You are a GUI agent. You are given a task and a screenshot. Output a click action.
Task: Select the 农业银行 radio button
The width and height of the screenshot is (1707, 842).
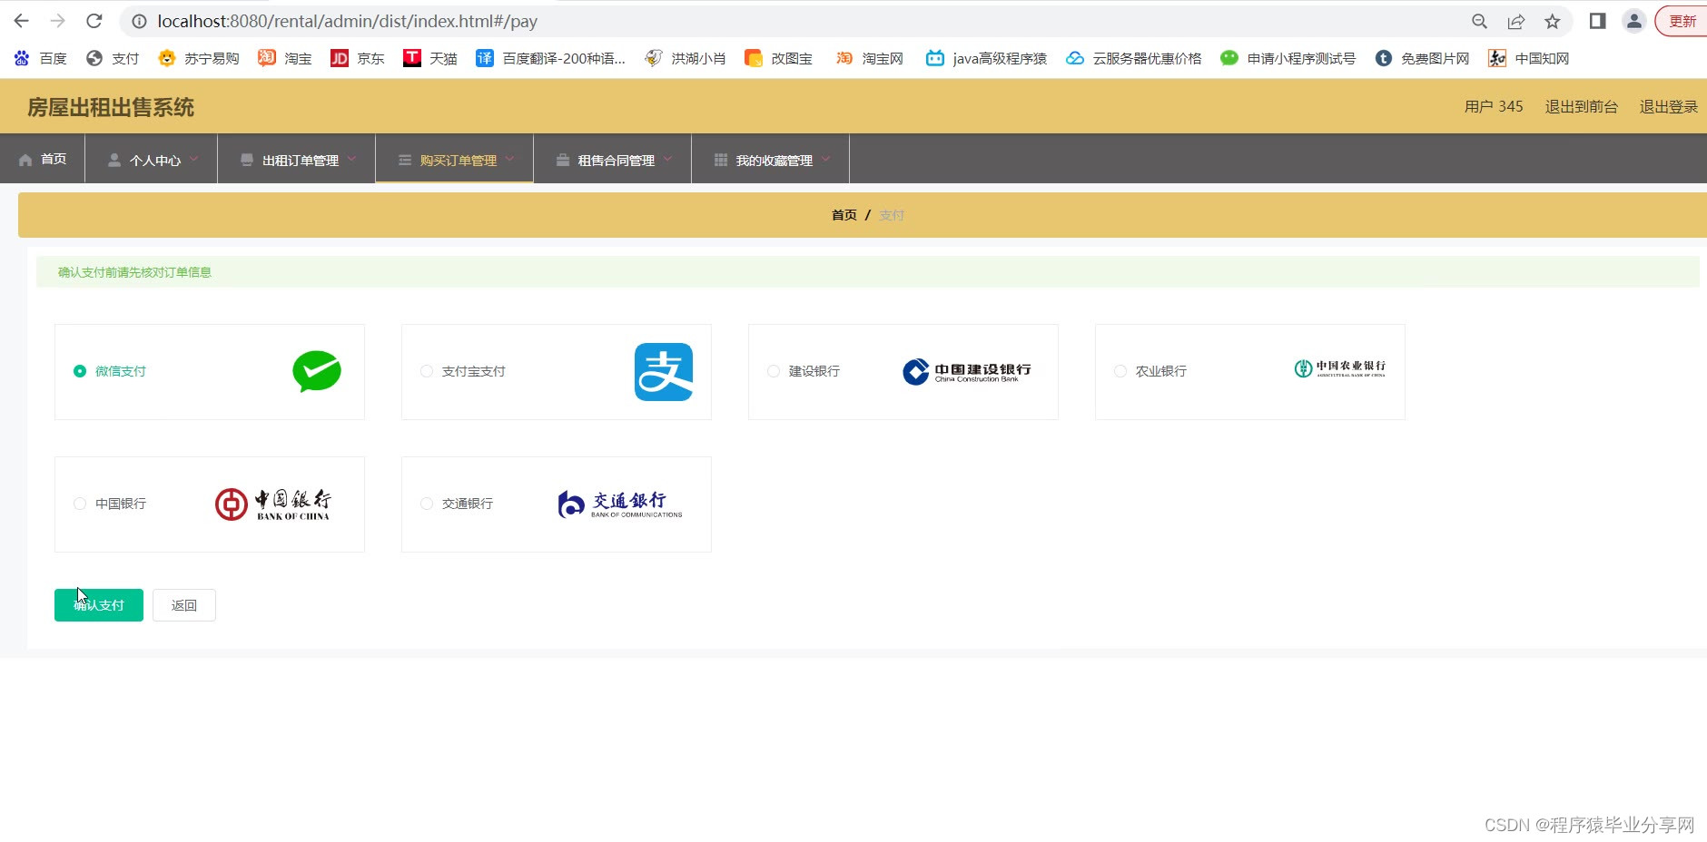1120,371
